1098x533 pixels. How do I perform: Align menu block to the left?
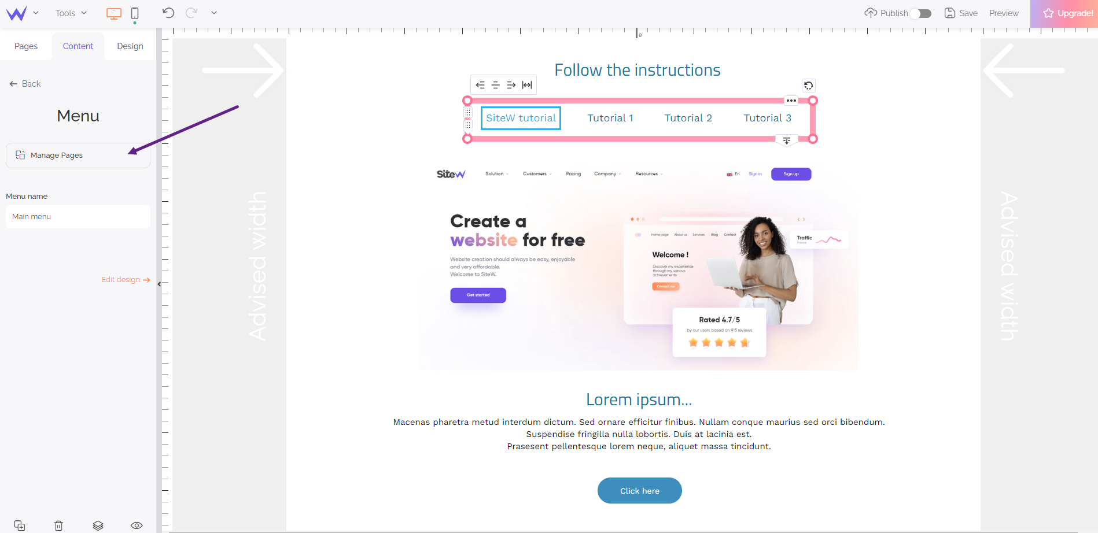tap(480, 85)
